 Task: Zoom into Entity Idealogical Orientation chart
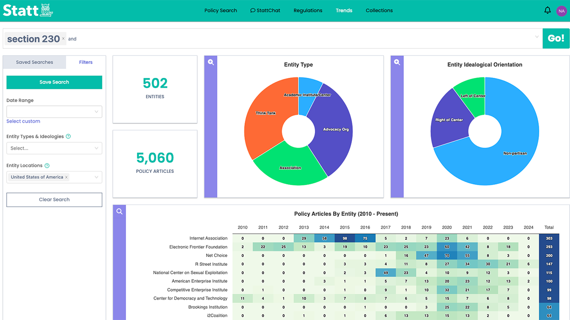click(397, 63)
